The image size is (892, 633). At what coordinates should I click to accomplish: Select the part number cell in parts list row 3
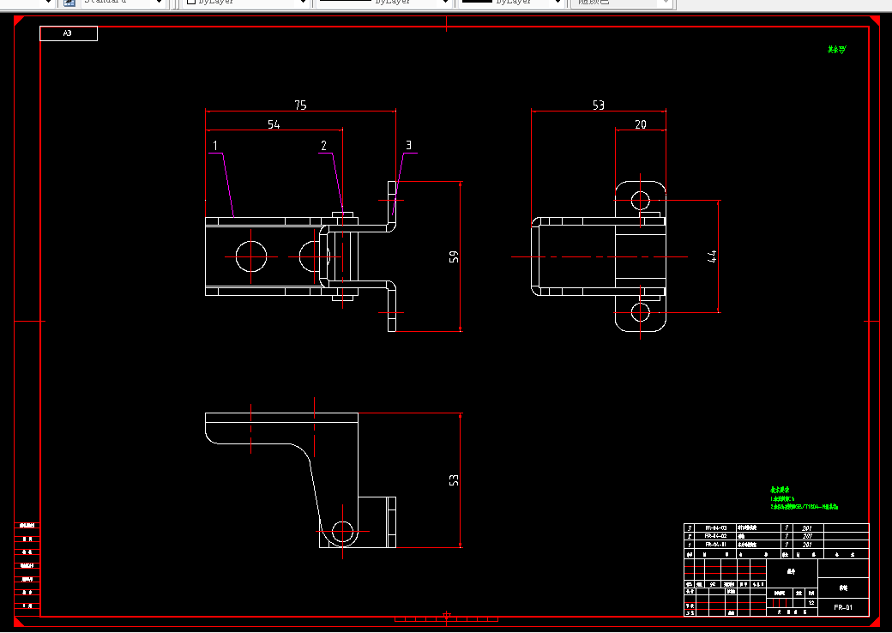pyautogui.click(x=715, y=528)
